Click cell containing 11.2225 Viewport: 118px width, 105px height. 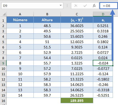77,74
